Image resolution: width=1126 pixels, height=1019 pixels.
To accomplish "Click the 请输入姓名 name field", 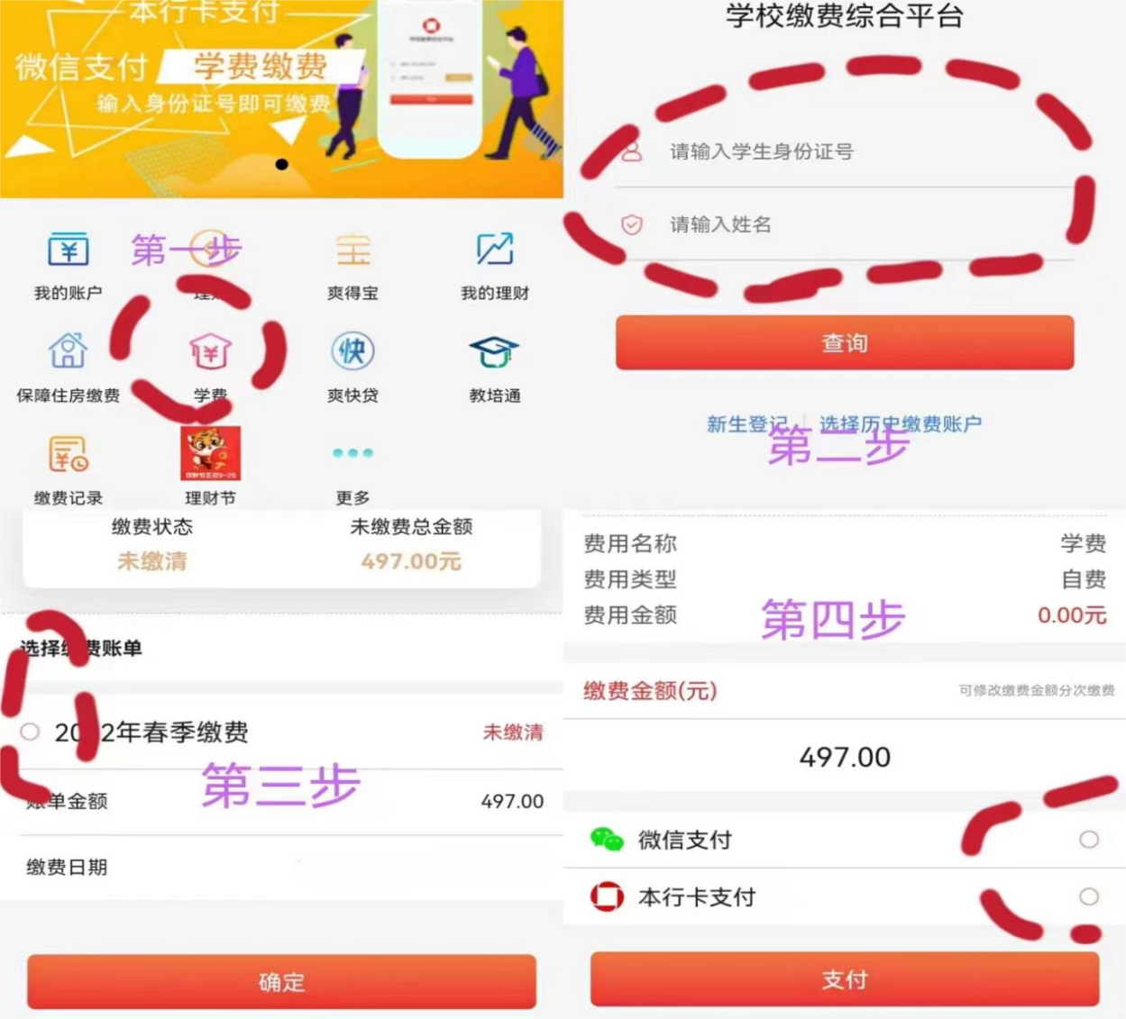I will point(845,224).
